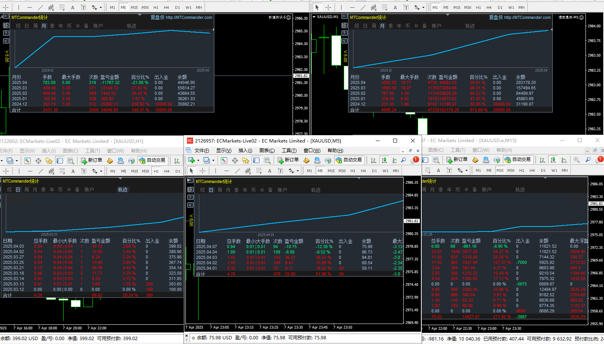This screenshot has width=604, height=344.
Task: Pick Fibonacci retracement tool in 2126957 window
Action: pyautogui.click(x=259, y=171)
